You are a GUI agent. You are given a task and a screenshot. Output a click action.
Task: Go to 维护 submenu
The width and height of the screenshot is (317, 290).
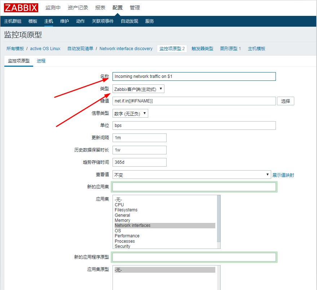coord(65,21)
